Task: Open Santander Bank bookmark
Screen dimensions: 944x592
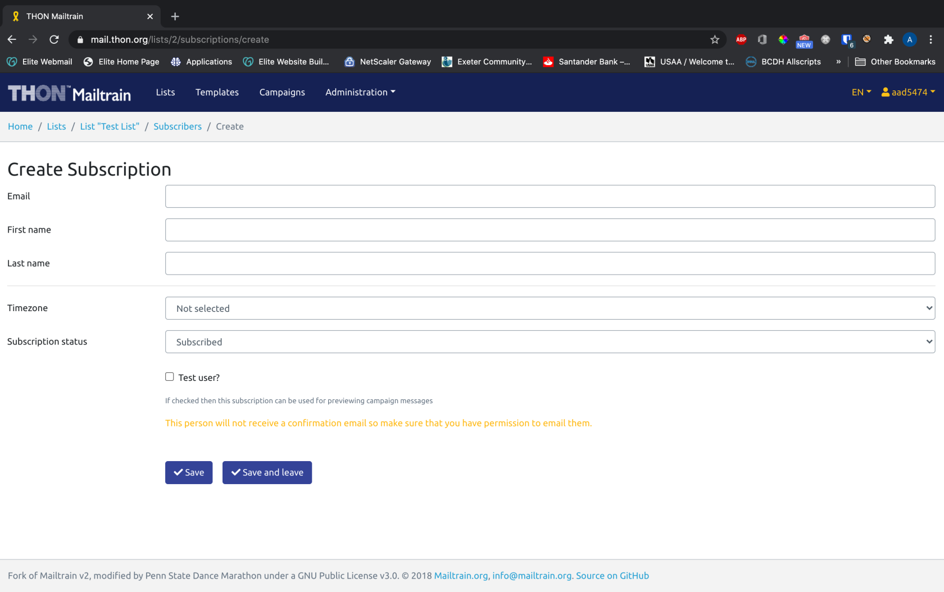Action: pos(587,62)
